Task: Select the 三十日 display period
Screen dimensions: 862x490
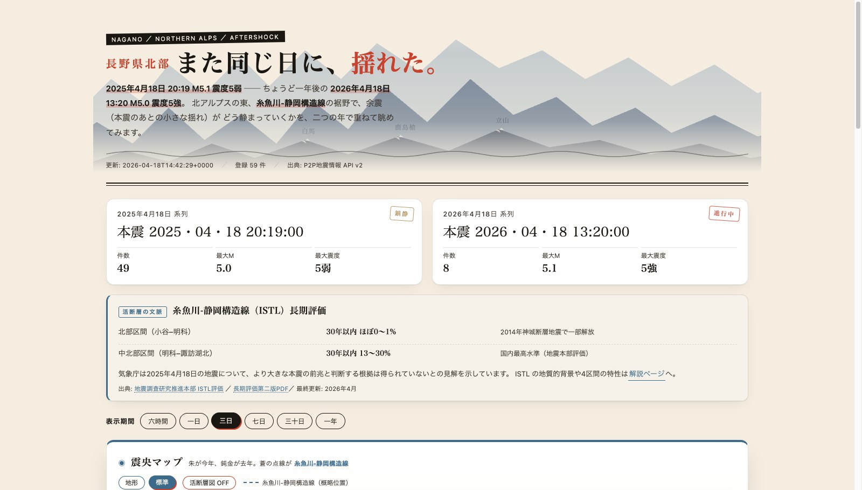Action: click(x=295, y=421)
